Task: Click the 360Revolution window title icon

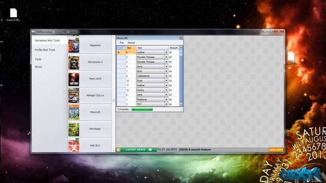Action: click(x=33, y=32)
